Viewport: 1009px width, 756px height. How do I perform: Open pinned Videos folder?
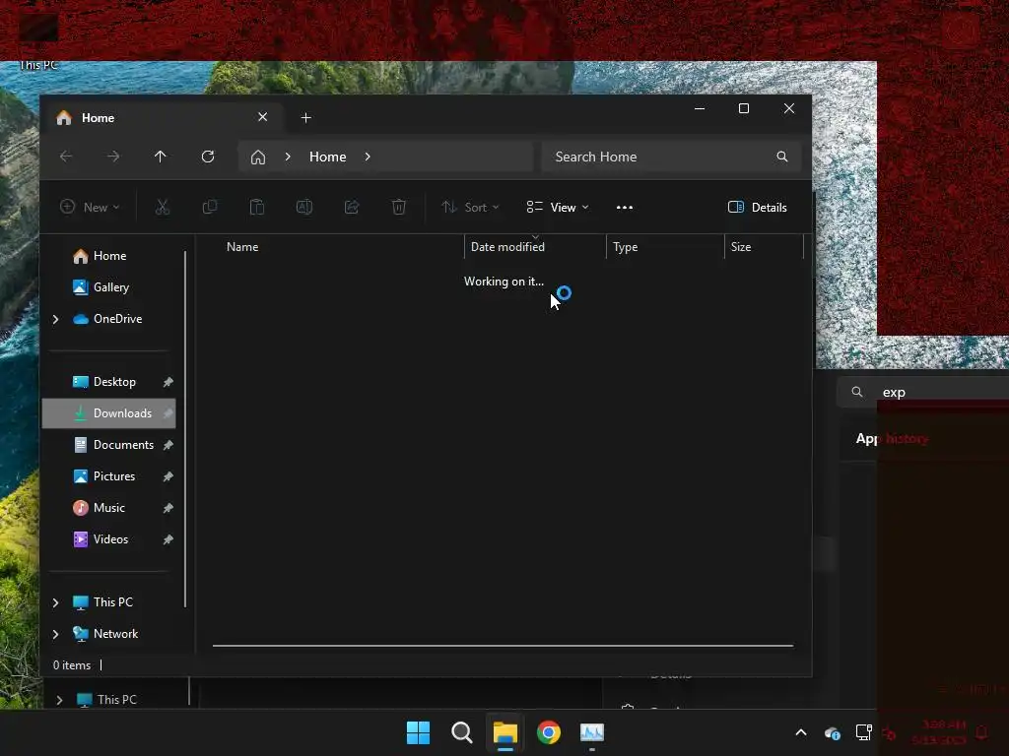point(110,539)
